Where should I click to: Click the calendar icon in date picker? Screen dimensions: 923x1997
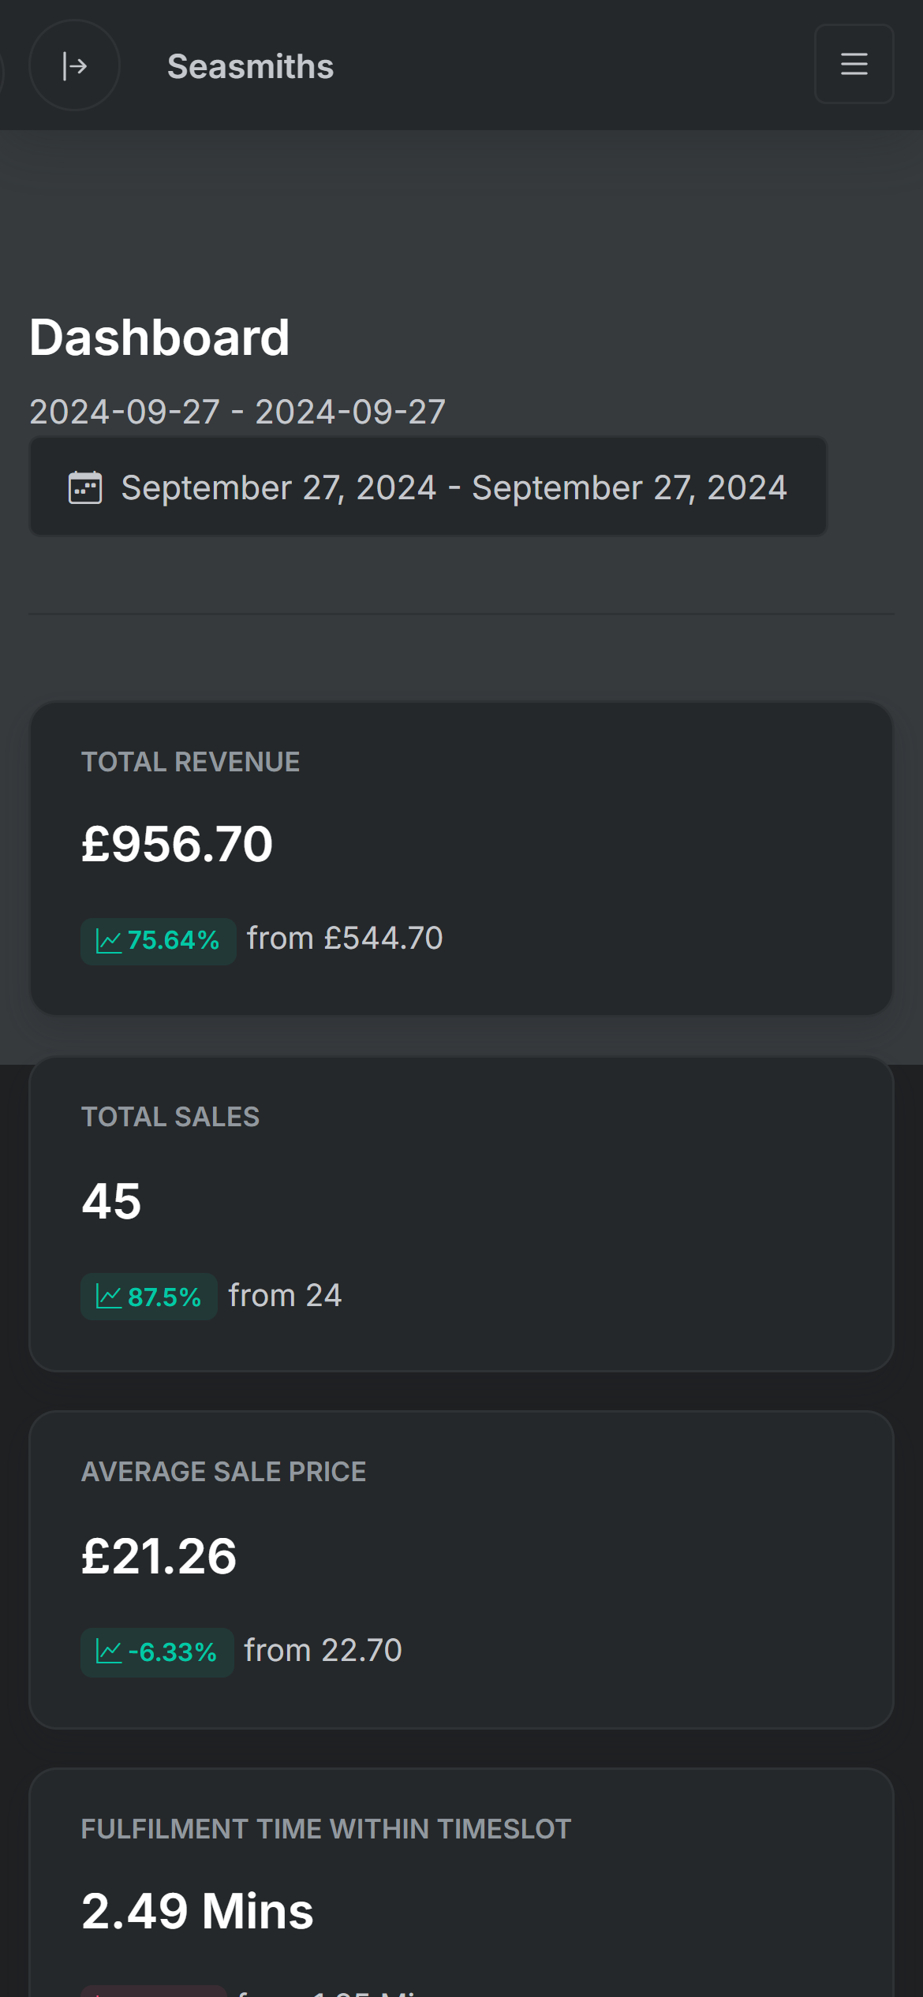[x=85, y=487]
